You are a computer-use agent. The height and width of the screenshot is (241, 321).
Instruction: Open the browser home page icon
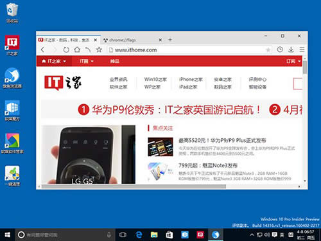(x=77, y=49)
